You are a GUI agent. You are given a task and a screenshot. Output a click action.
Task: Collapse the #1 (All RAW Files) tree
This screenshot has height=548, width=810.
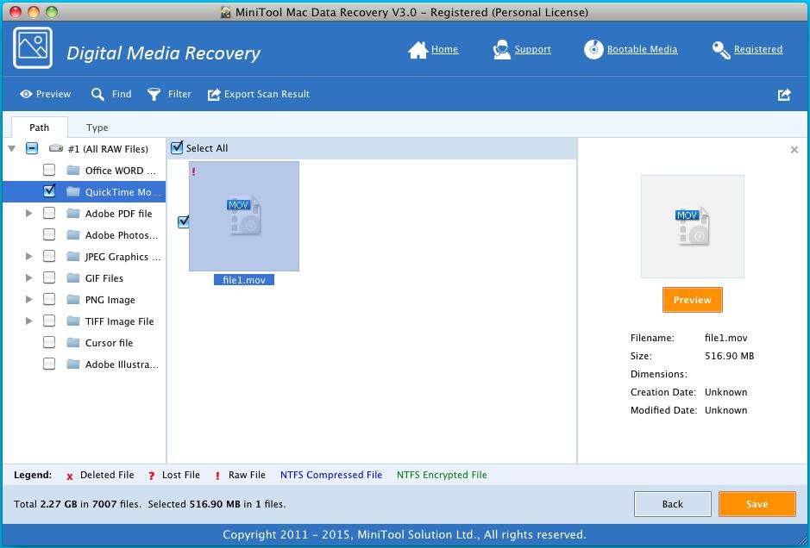[11, 148]
